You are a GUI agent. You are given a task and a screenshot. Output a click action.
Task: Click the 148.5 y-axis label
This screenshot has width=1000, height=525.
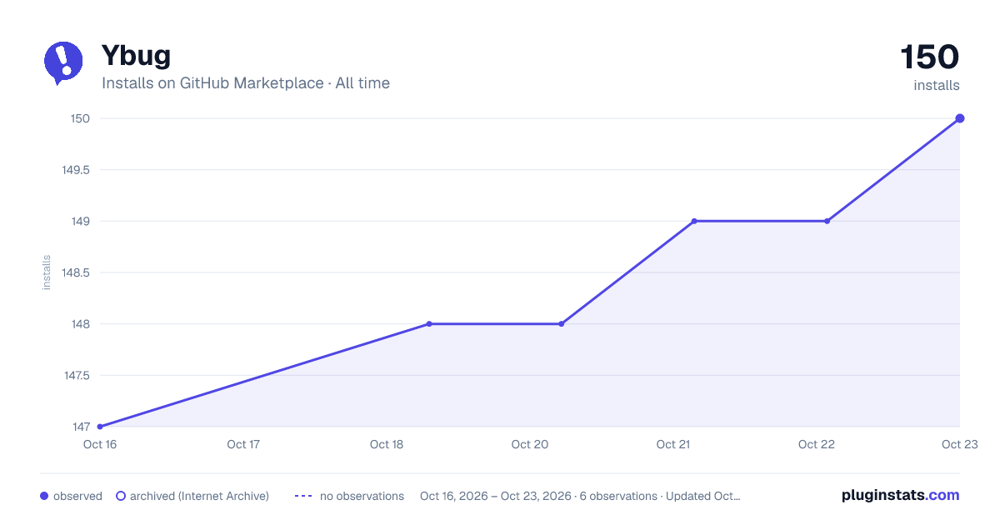pyautogui.click(x=76, y=272)
